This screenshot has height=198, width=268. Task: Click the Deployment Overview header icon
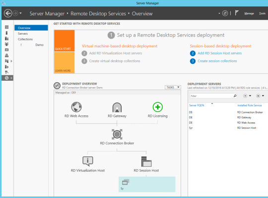57,86
